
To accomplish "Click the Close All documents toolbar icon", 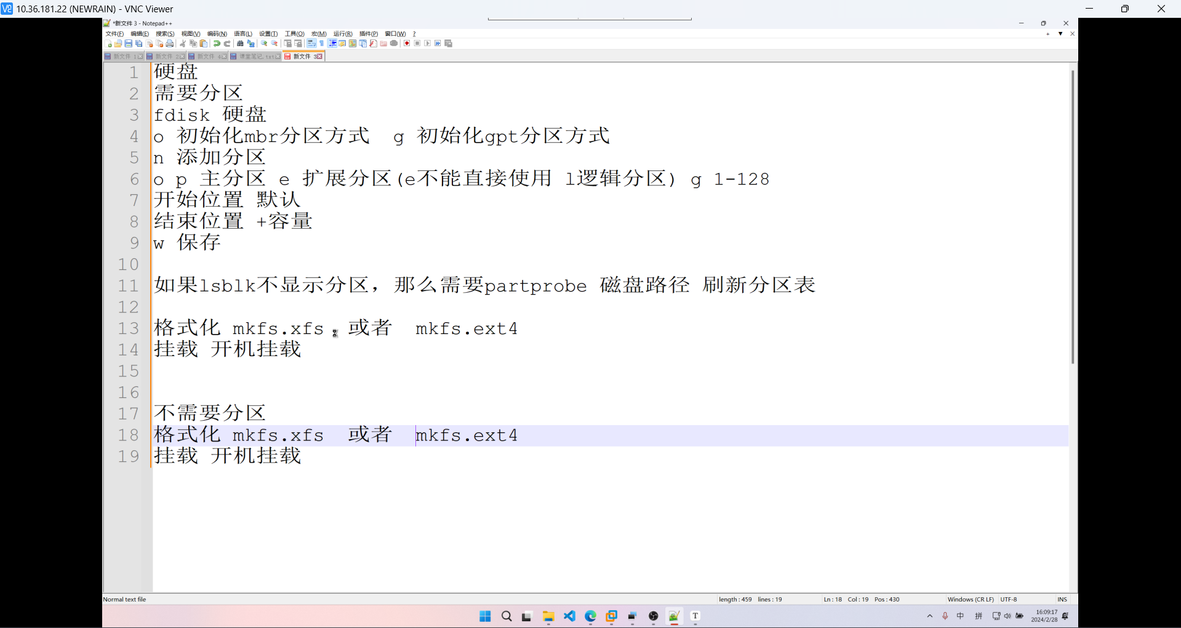I will (159, 44).
